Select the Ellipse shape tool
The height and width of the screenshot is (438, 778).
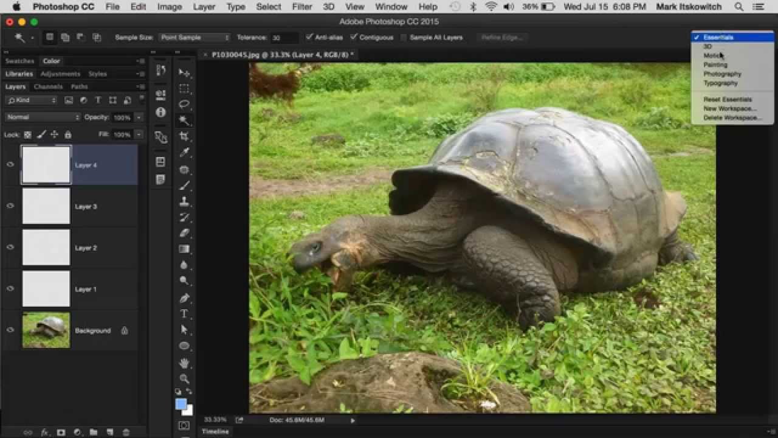(184, 346)
